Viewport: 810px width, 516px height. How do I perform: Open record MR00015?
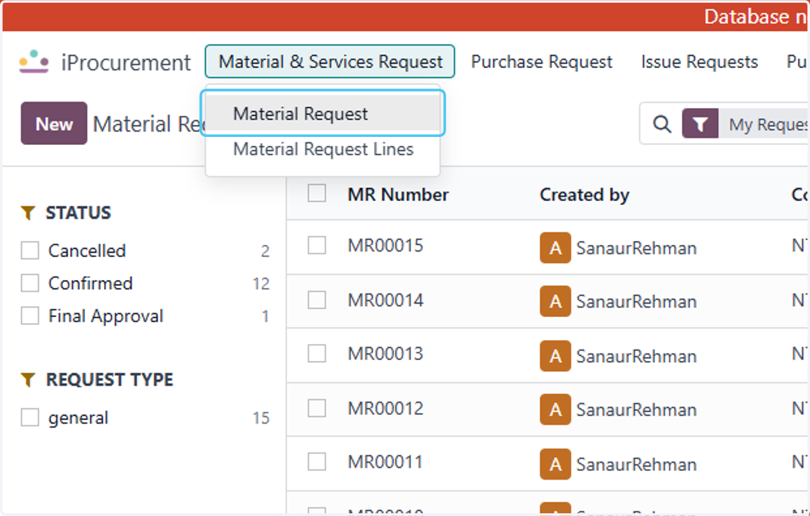385,246
